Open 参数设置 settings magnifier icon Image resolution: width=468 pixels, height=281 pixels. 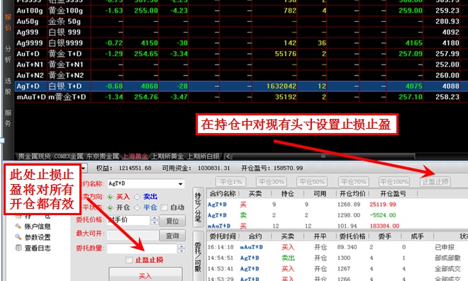18,237
